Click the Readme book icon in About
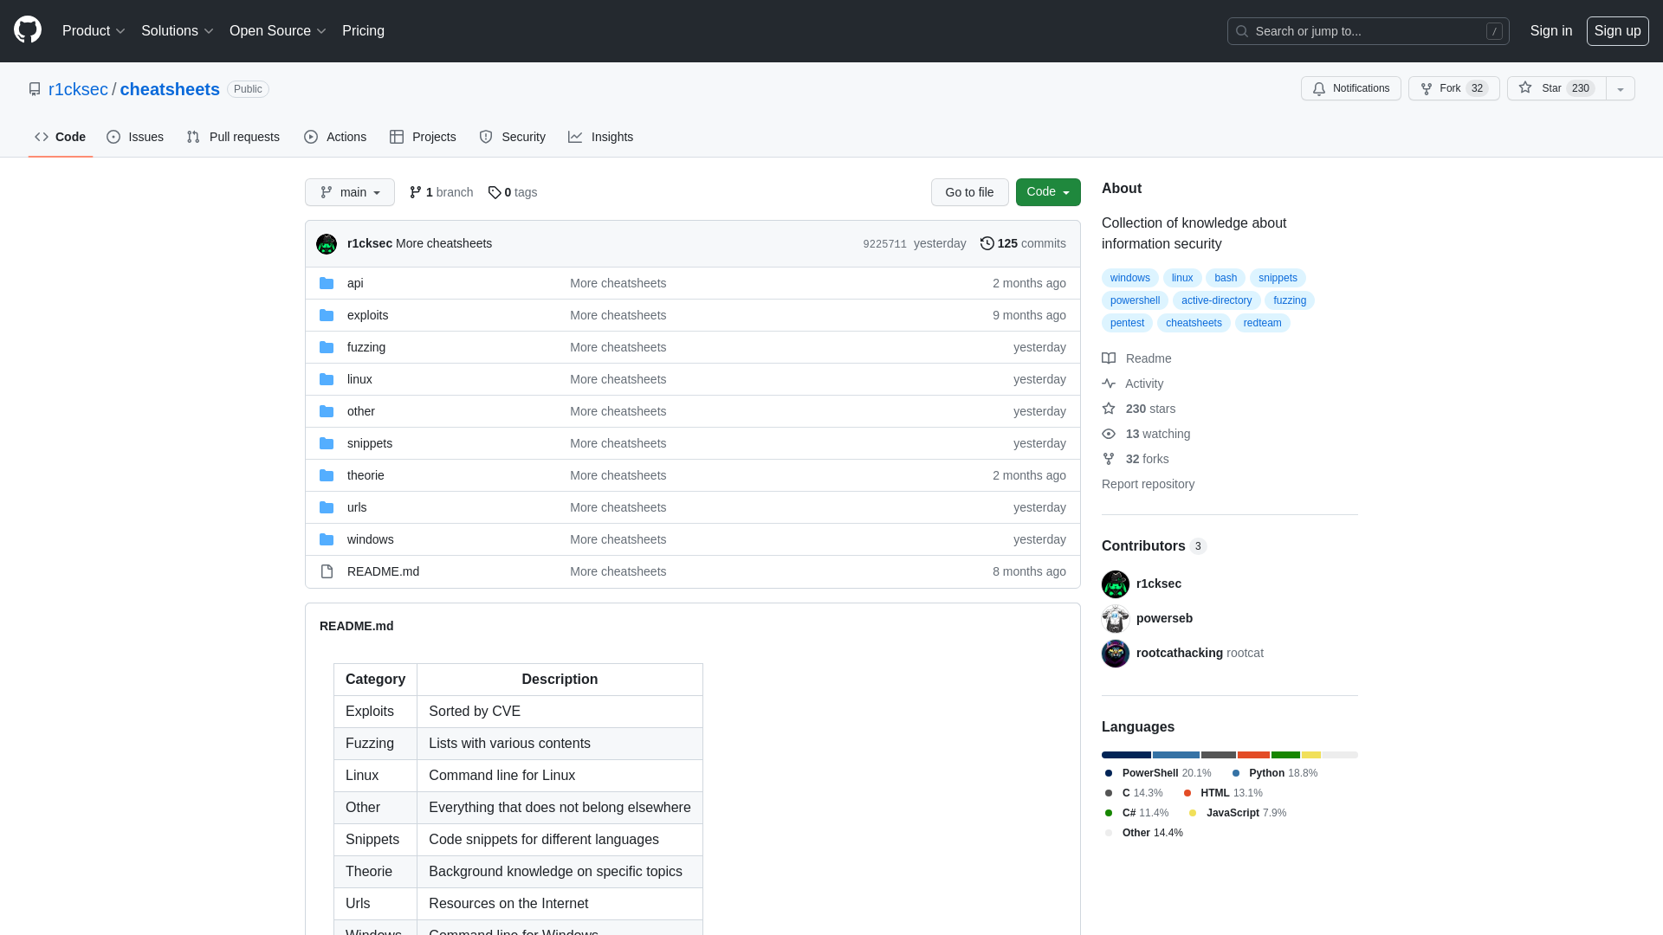This screenshot has width=1663, height=935. (1109, 358)
